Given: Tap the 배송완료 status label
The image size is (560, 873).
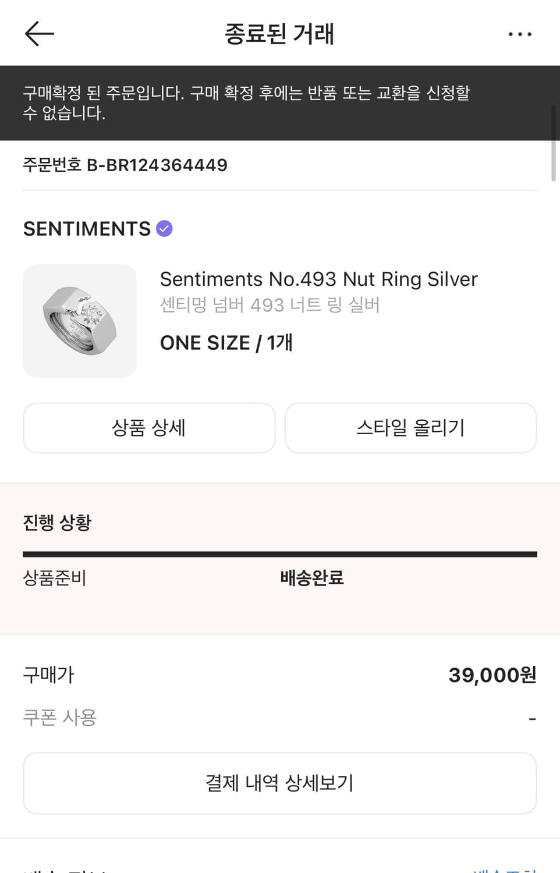Looking at the screenshot, I should click(312, 578).
